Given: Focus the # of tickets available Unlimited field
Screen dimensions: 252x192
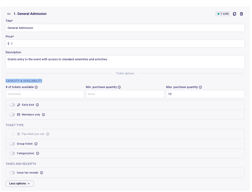Looking at the screenshot, I should point(45,94).
